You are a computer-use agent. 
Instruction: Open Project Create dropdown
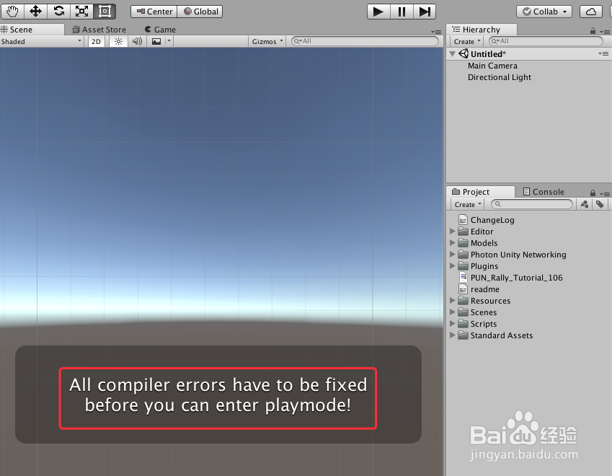pos(468,204)
